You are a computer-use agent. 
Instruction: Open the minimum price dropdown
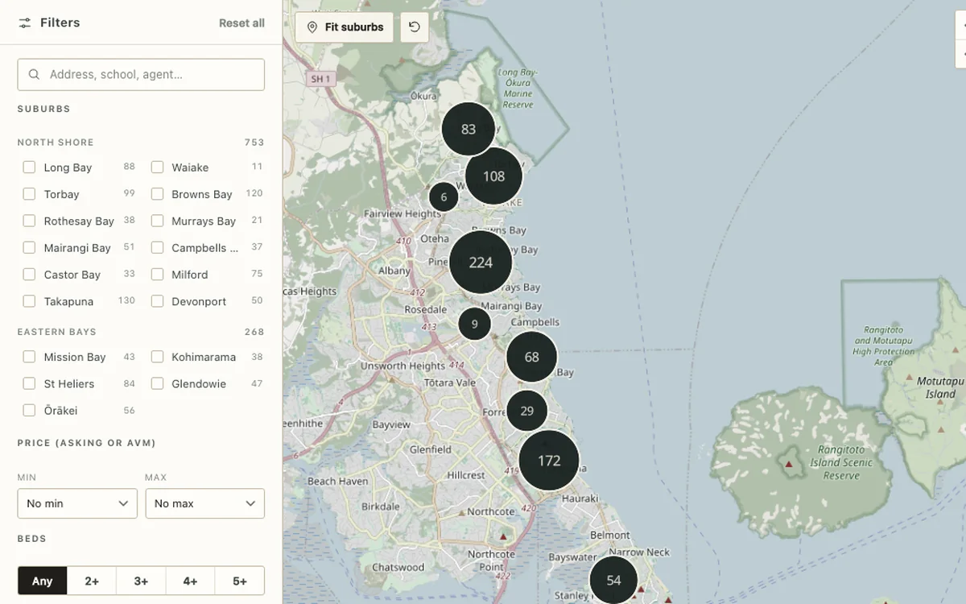pyautogui.click(x=77, y=503)
